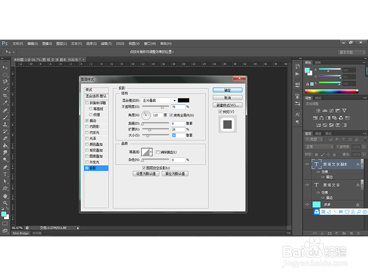Open status bar info arrow
The height and width of the screenshot is (276, 368).
coord(78,228)
